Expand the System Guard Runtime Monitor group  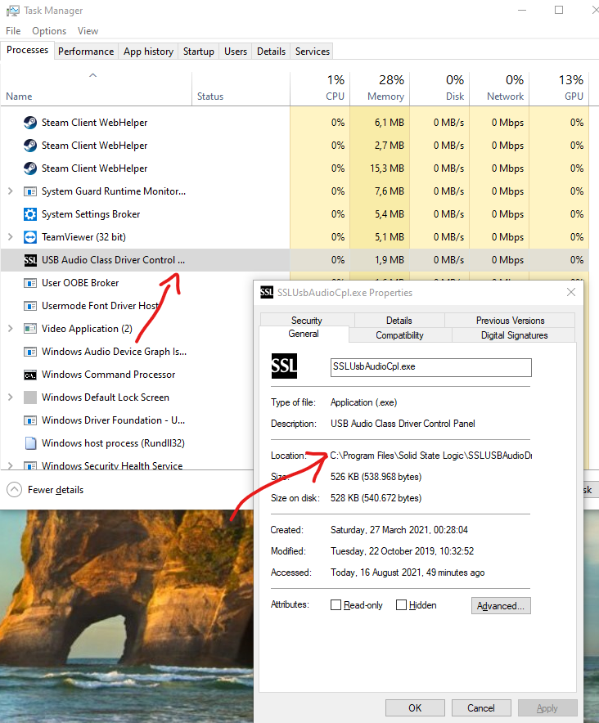[11, 191]
